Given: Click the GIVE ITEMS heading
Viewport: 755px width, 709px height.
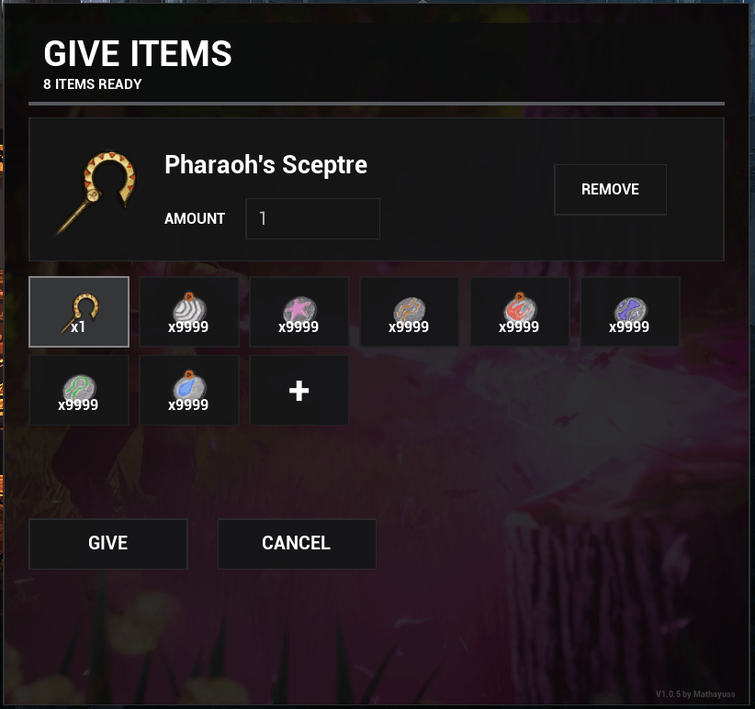Looking at the screenshot, I should point(138,53).
